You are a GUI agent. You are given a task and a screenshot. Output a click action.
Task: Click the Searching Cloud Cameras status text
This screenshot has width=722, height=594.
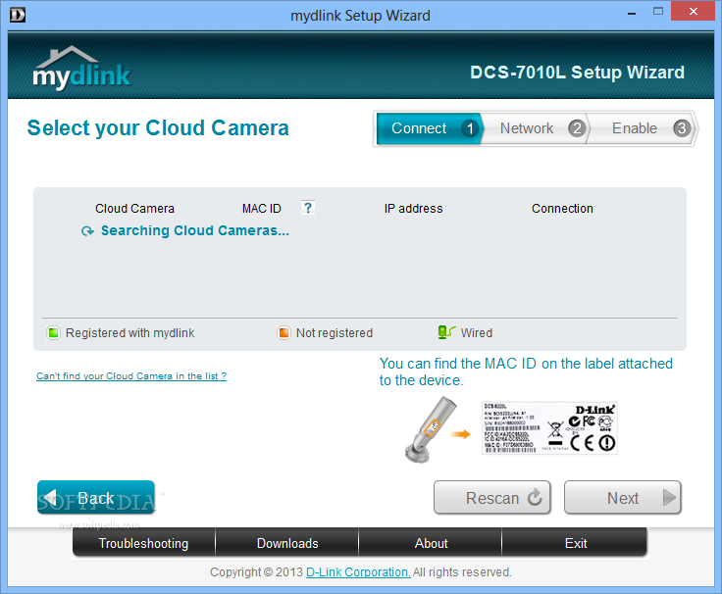point(195,230)
